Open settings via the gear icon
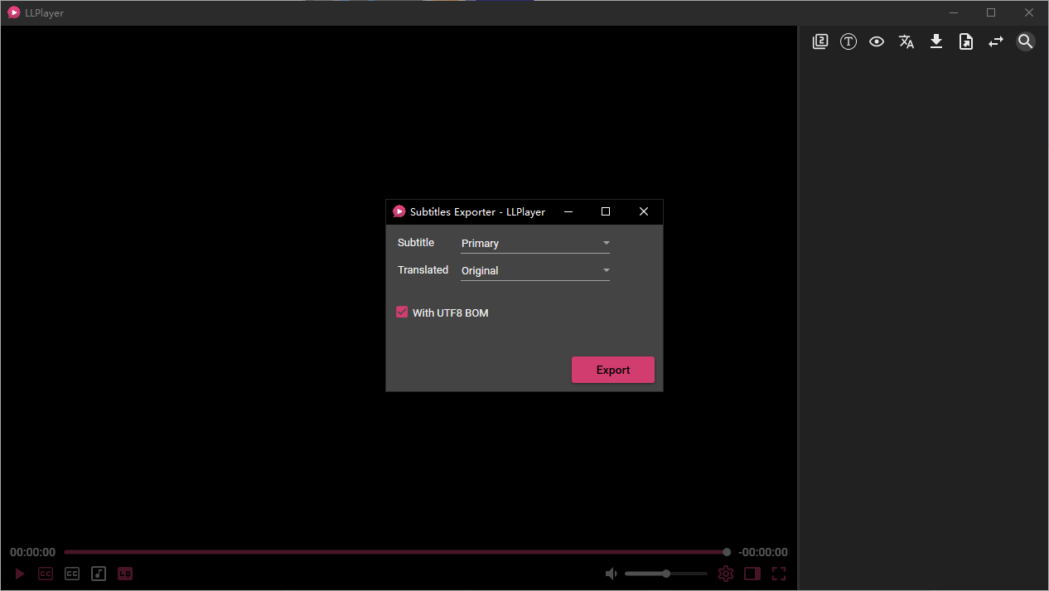Image resolution: width=1049 pixels, height=591 pixels. pyautogui.click(x=726, y=574)
